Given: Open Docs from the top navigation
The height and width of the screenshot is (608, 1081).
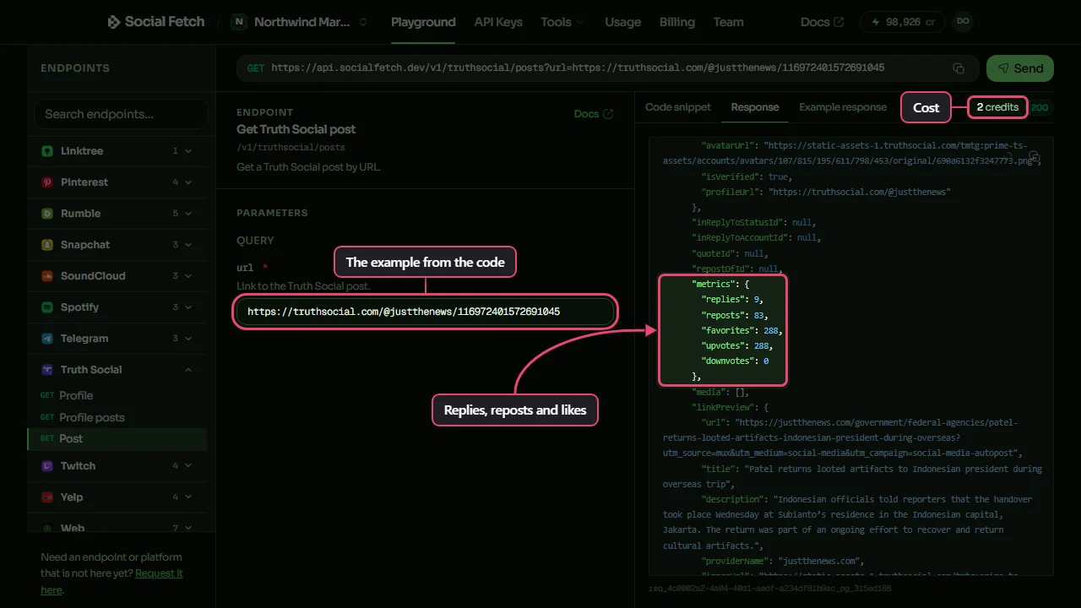Looking at the screenshot, I should click(x=822, y=22).
